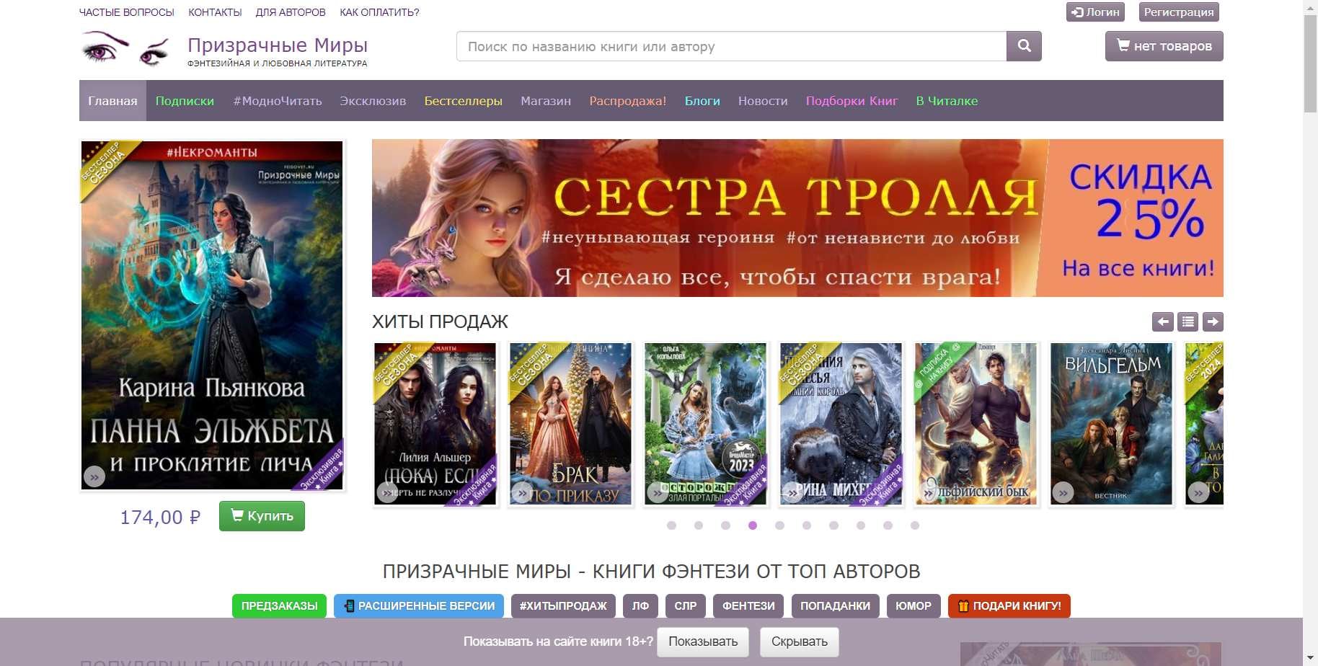Click the right arrow carousel button
The width and height of the screenshot is (1318, 666).
[x=1213, y=321]
